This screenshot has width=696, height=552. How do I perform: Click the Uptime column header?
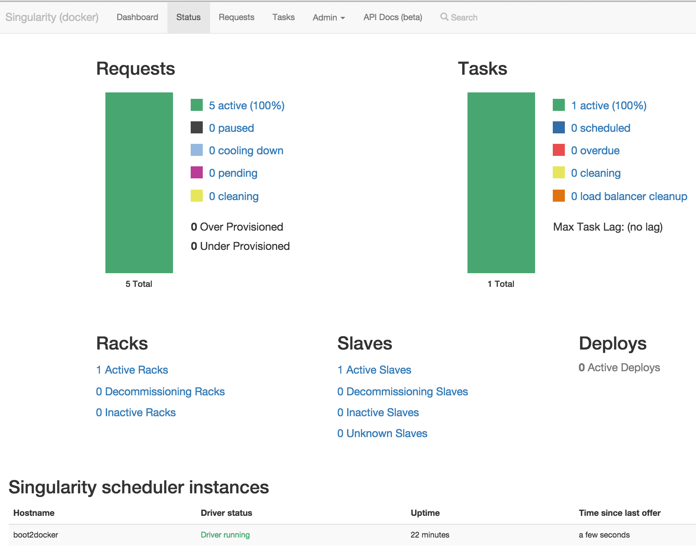tap(425, 513)
